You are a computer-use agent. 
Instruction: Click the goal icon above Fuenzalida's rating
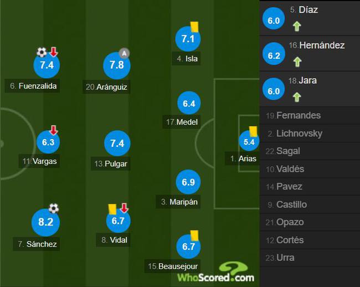pyautogui.click(x=42, y=52)
